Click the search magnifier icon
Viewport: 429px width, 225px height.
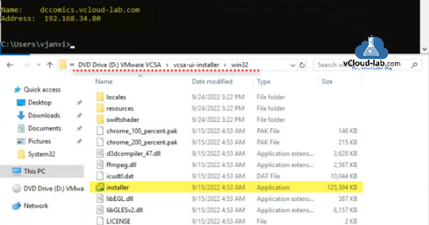(414, 65)
